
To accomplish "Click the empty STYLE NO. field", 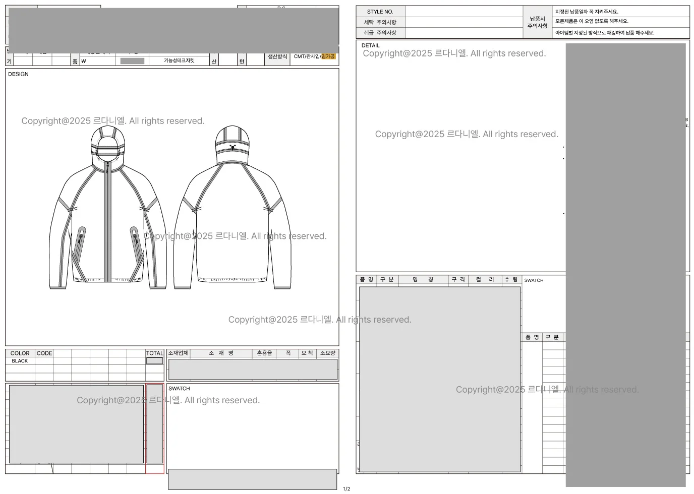I will click(x=464, y=12).
